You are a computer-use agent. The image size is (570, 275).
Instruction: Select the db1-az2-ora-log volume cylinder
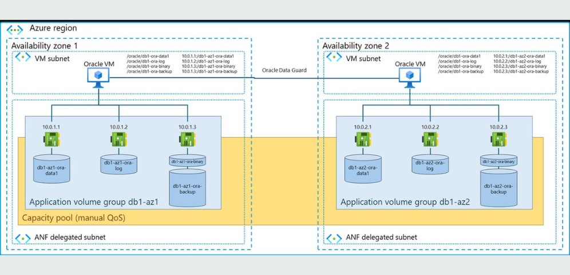tap(430, 164)
